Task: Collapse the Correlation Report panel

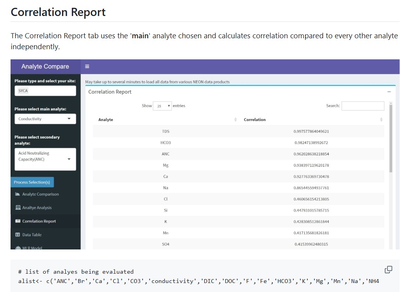Action: tap(389, 92)
